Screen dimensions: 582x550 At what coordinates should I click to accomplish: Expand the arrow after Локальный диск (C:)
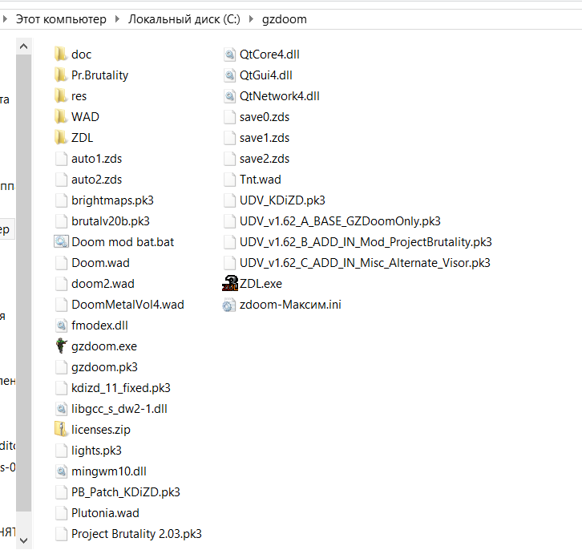tap(251, 19)
